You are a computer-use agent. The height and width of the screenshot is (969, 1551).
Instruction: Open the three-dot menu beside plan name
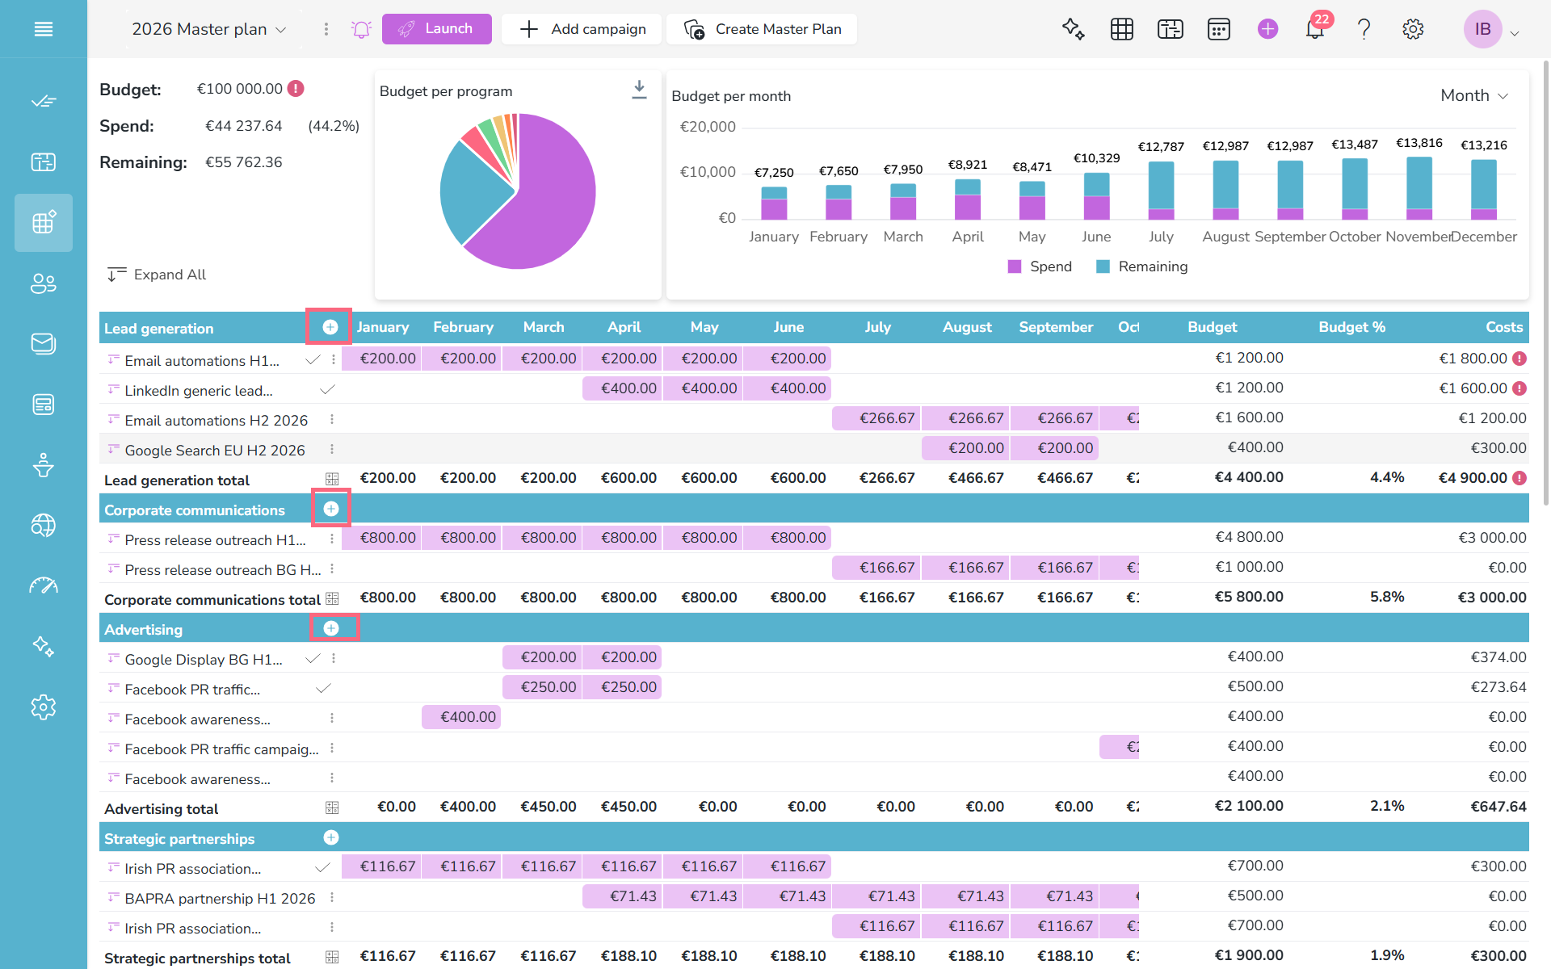[x=326, y=29]
